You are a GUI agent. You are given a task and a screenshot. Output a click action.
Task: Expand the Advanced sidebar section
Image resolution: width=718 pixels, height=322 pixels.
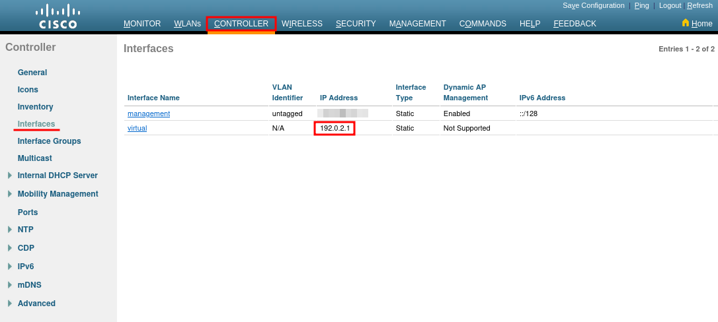click(9, 304)
